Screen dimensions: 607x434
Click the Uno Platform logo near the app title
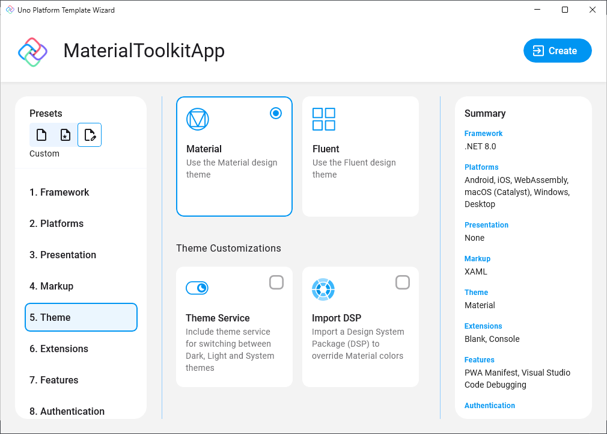point(32,51)
